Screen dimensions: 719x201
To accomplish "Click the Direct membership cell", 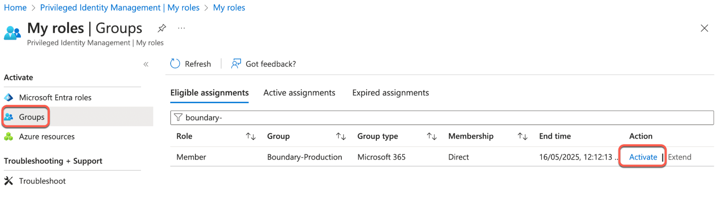I will pyautogui.click(x=458, y=157).
